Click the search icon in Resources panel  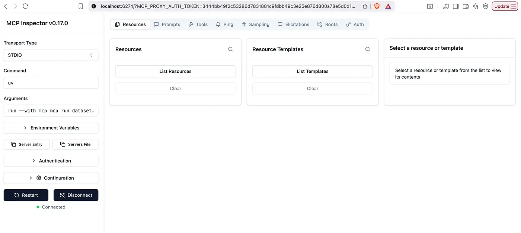230,49
